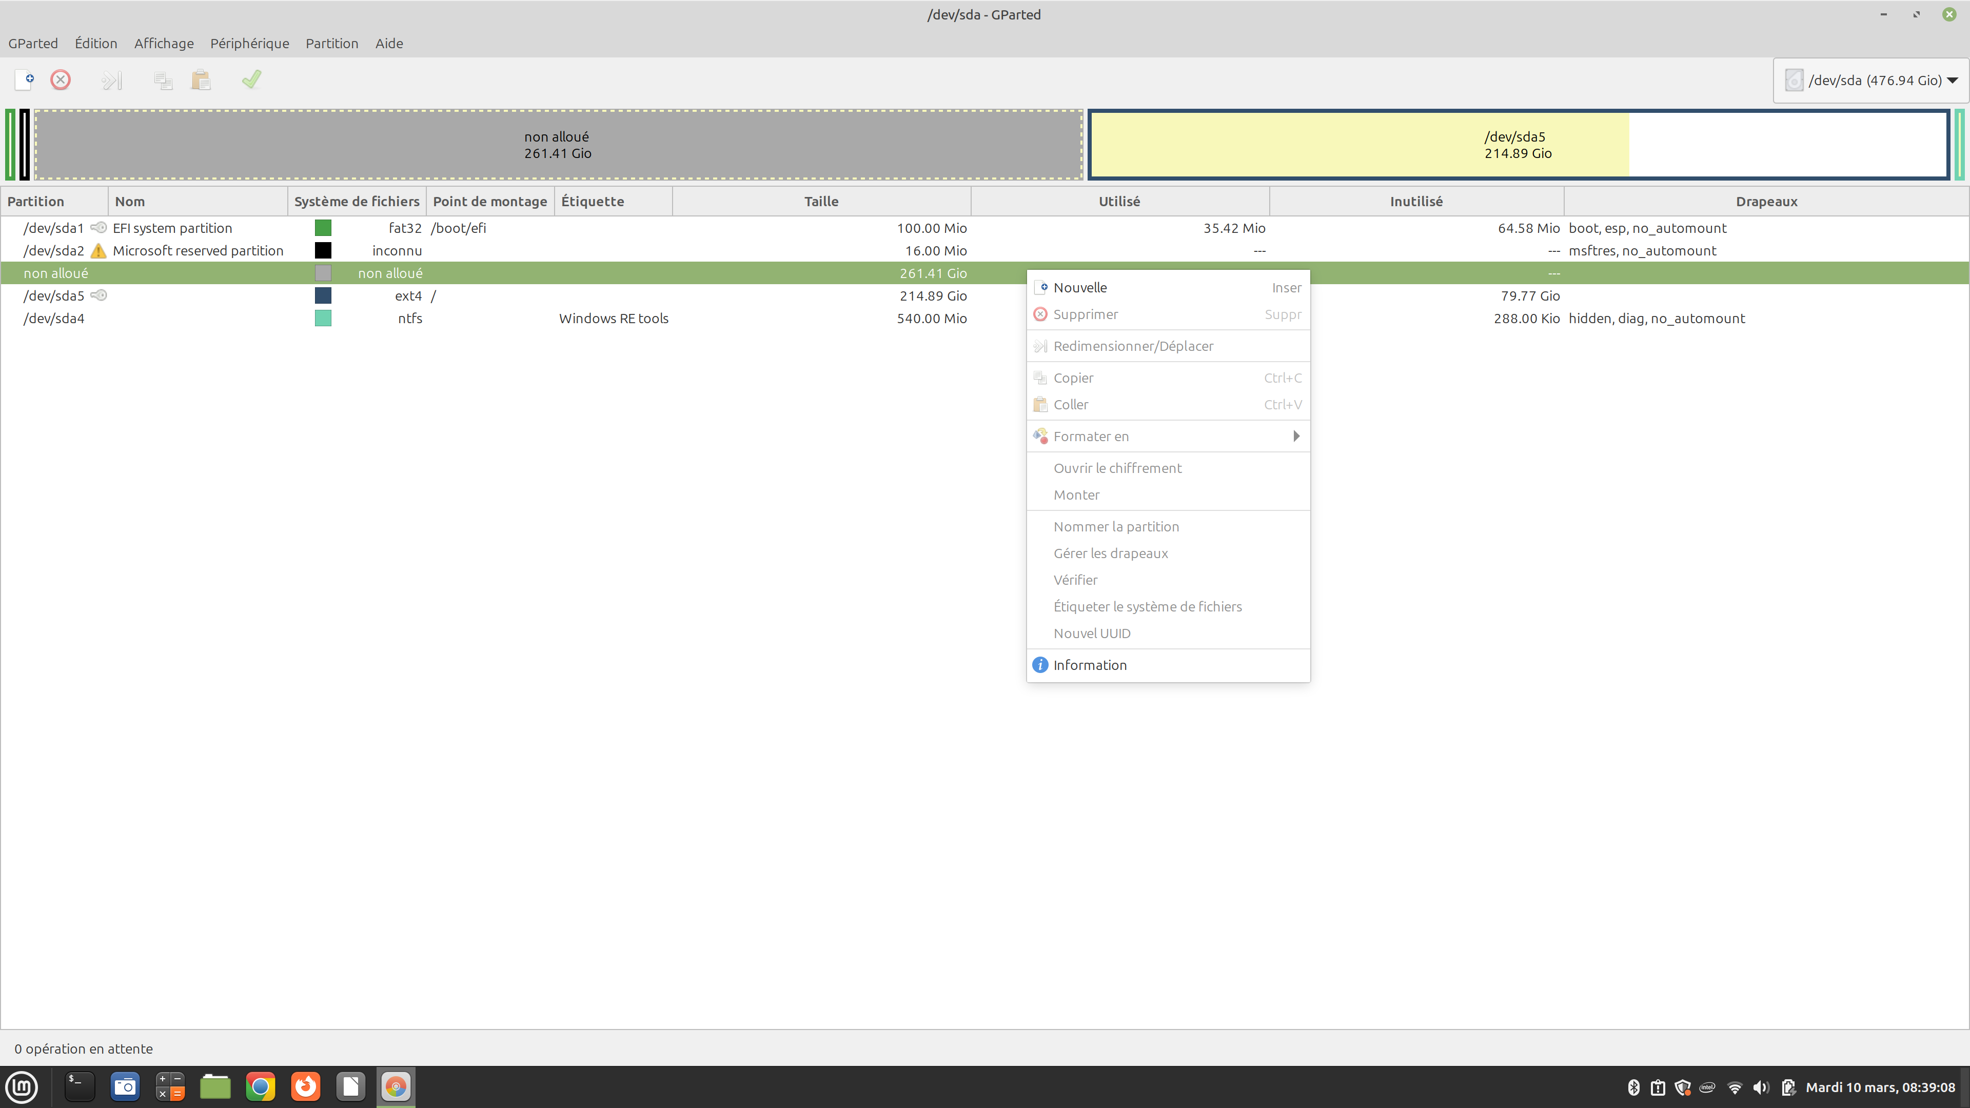Click the new partition toolbar icon

click(x=25, y=80)
